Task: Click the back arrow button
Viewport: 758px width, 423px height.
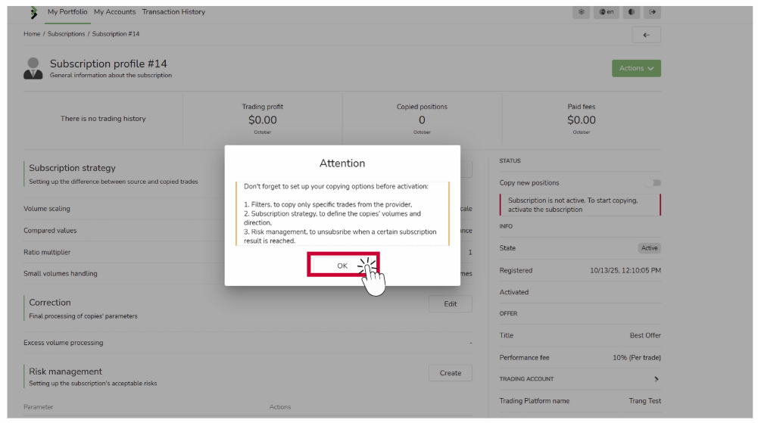Action: 646,35
